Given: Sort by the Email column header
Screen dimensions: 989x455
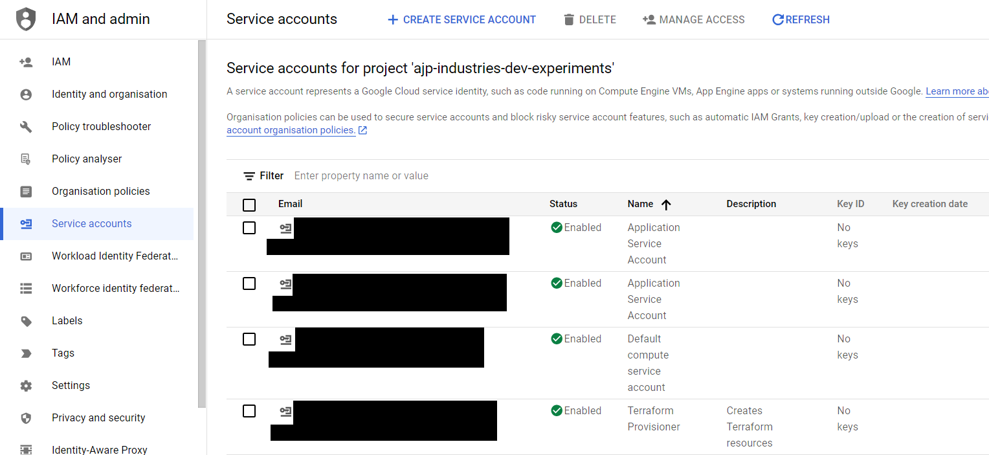Looking at the screenshot, I should click(x=291, y=204).
